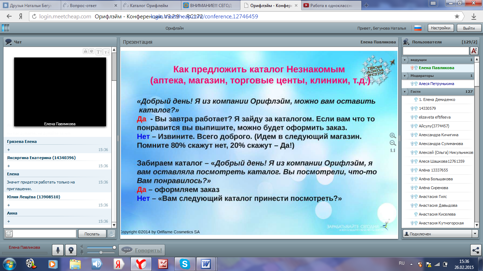Click the chat timestamp clock icon
This screenshot has width=483, height=271.
(x=91, y=52)
